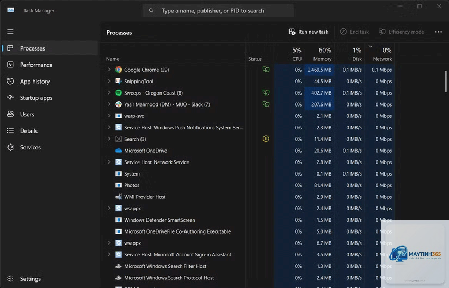This screenshot has width=449, height=288.
Task: Toggle Efficiency mode button
Action: click(402, 32)
